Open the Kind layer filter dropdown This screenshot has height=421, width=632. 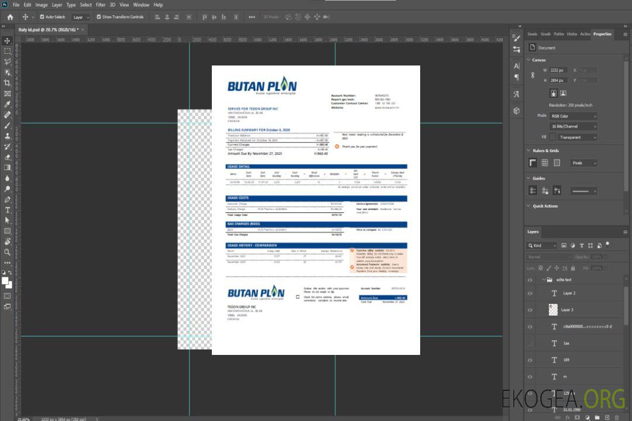[x=542, y=246]
